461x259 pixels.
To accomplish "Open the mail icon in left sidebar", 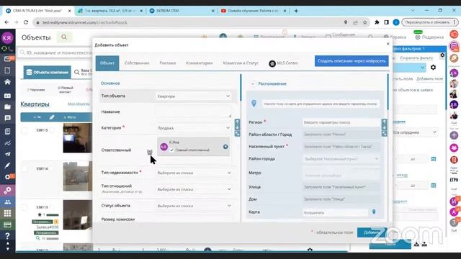I will (7, 59).
